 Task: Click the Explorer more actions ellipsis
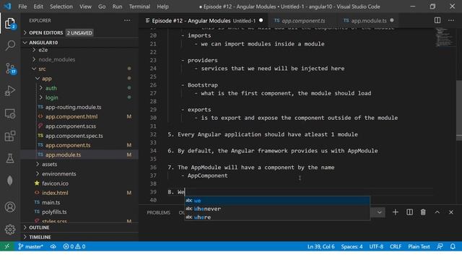[127, 20]
